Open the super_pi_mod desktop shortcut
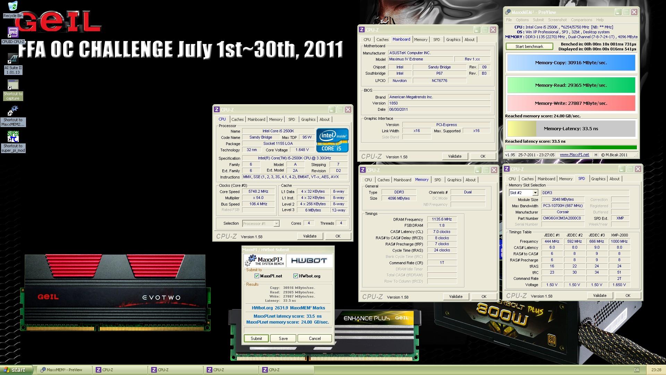The height and width of the screenshot is (375, 666). (x=13, y=142)
